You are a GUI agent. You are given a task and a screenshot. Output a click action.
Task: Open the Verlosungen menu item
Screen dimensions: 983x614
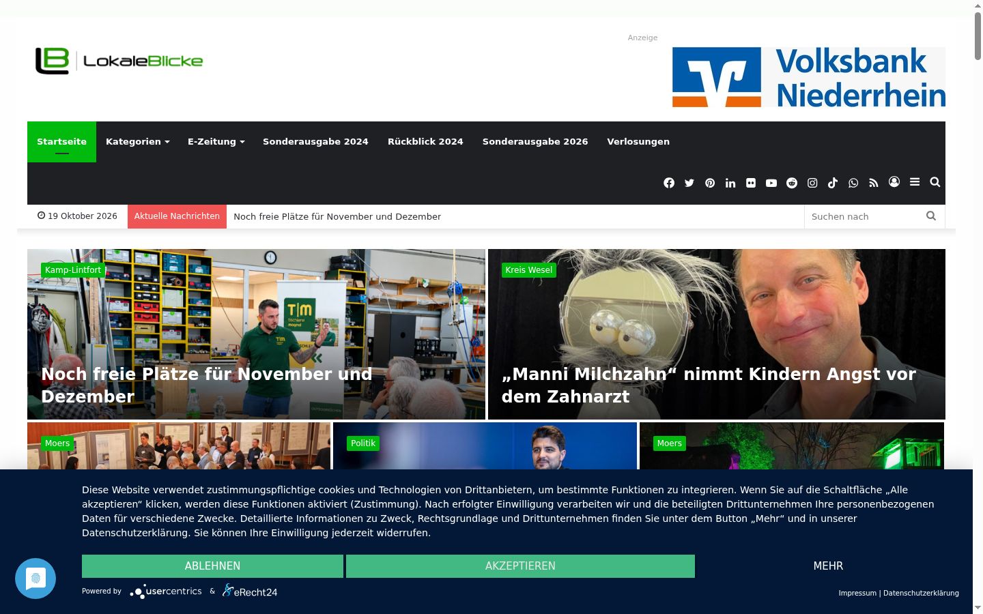(x=638, y=142)
